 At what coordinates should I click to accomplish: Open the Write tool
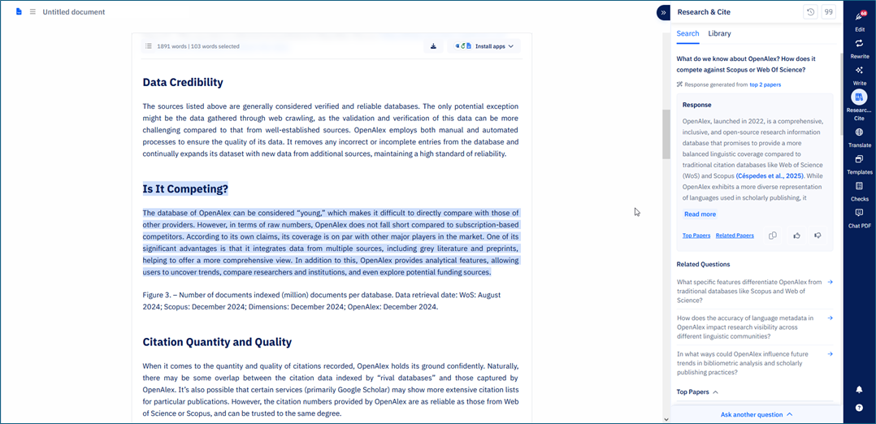(860, 76)
